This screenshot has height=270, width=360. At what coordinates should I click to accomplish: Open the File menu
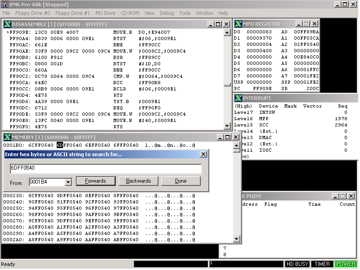7,13
